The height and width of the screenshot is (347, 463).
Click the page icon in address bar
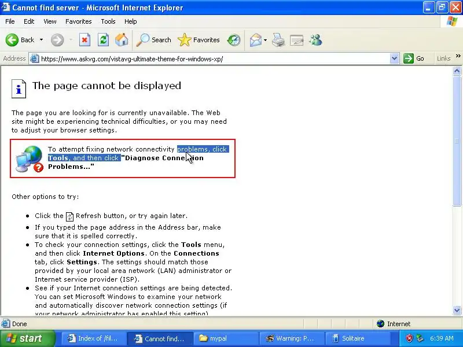[x=35, y=58]
